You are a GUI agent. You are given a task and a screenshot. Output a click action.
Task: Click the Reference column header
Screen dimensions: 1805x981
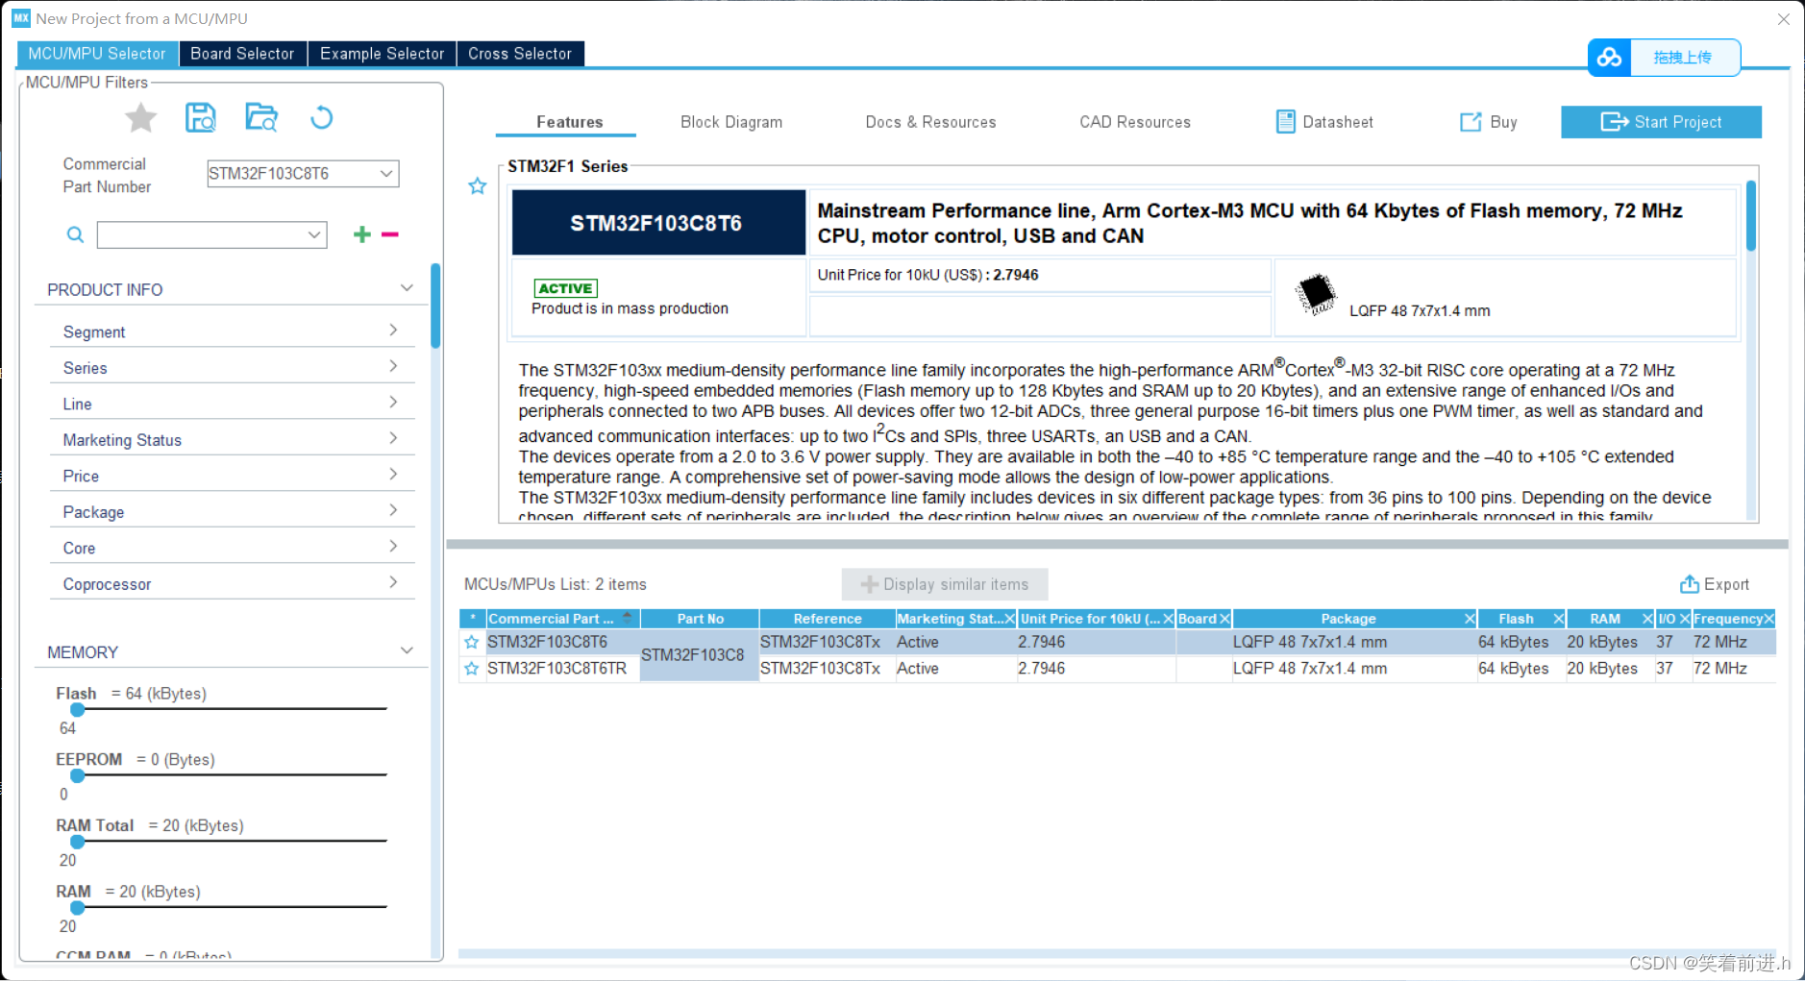tap(827, 619)
